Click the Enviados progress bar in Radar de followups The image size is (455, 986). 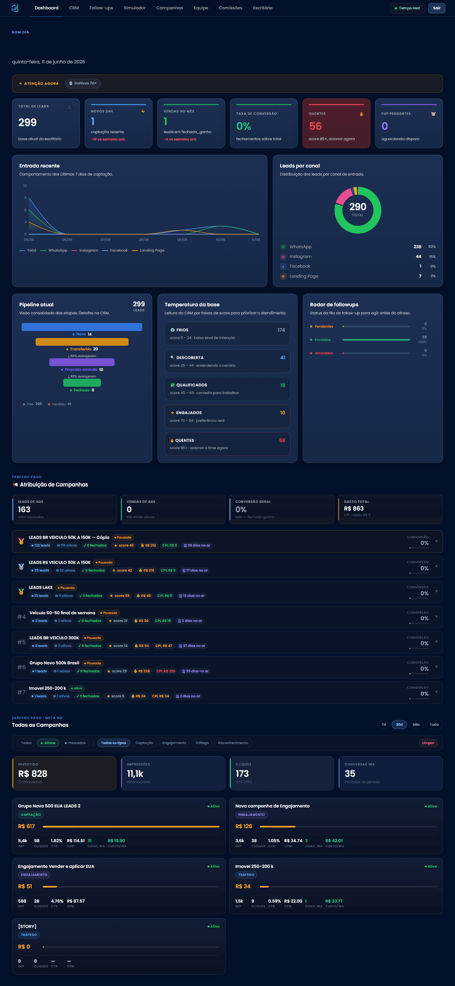click(376, 340)
